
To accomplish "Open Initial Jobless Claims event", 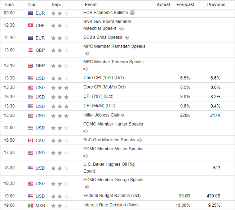I will click(103, 115).
